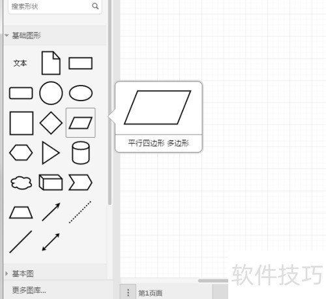Screen dimensions: 326x299
Task: Open the page options dots menu
Action: (x=128, y=292)
